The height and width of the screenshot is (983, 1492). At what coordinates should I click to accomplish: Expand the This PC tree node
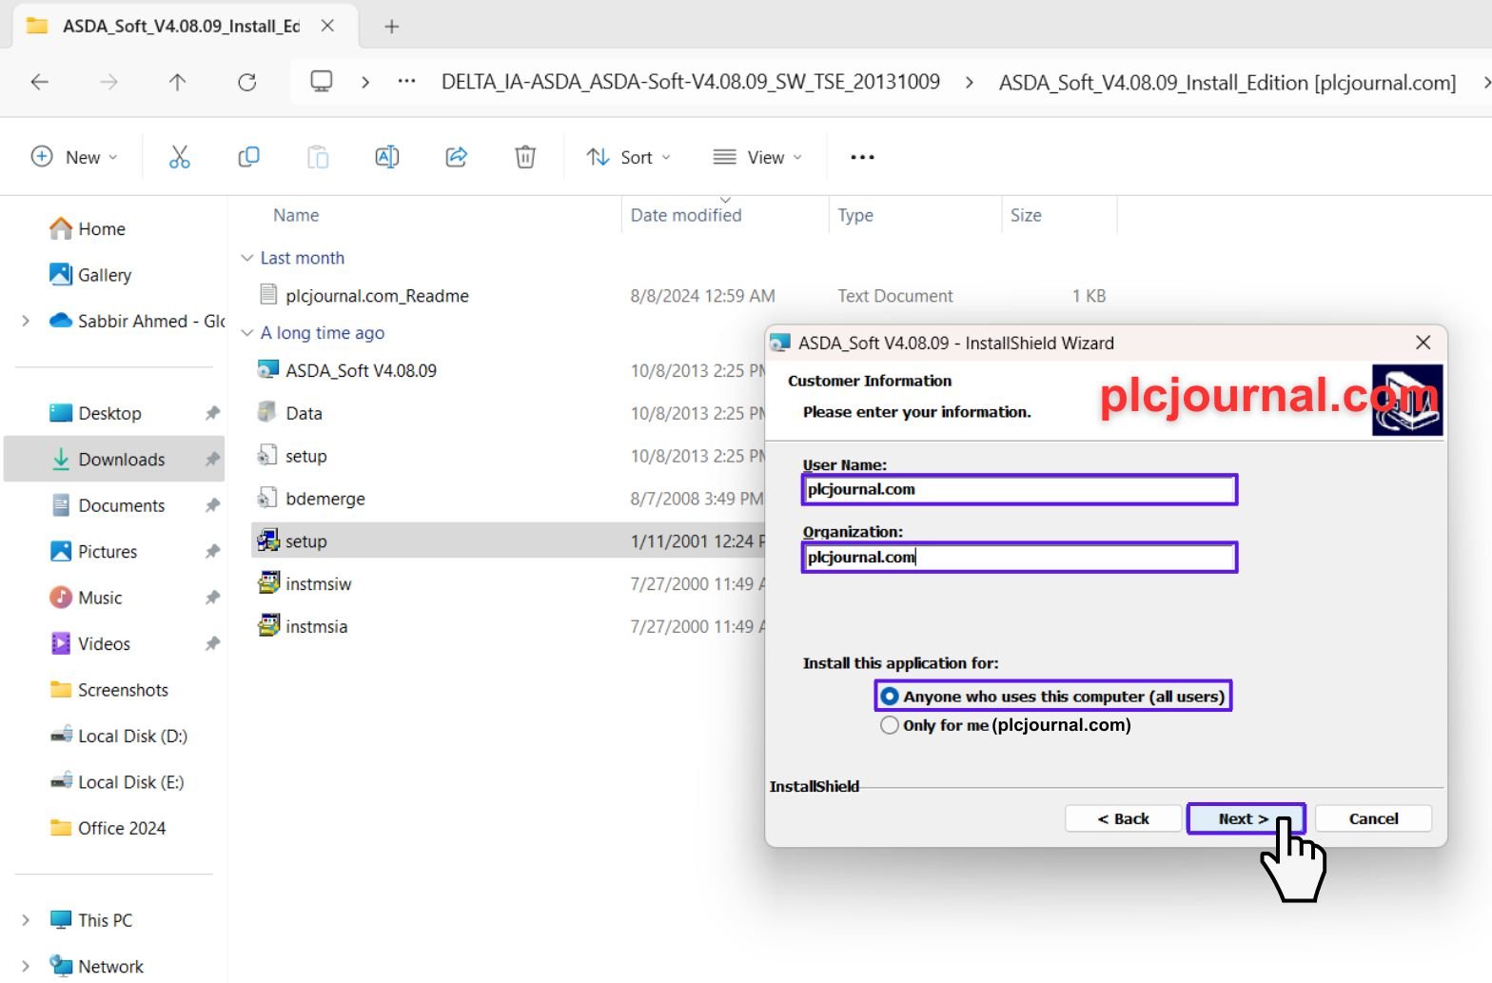point(26,920)
